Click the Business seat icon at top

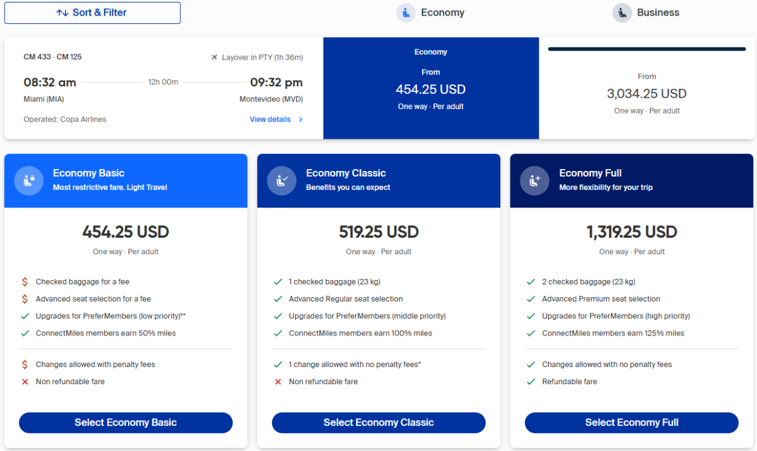click(x=622, y=13)
